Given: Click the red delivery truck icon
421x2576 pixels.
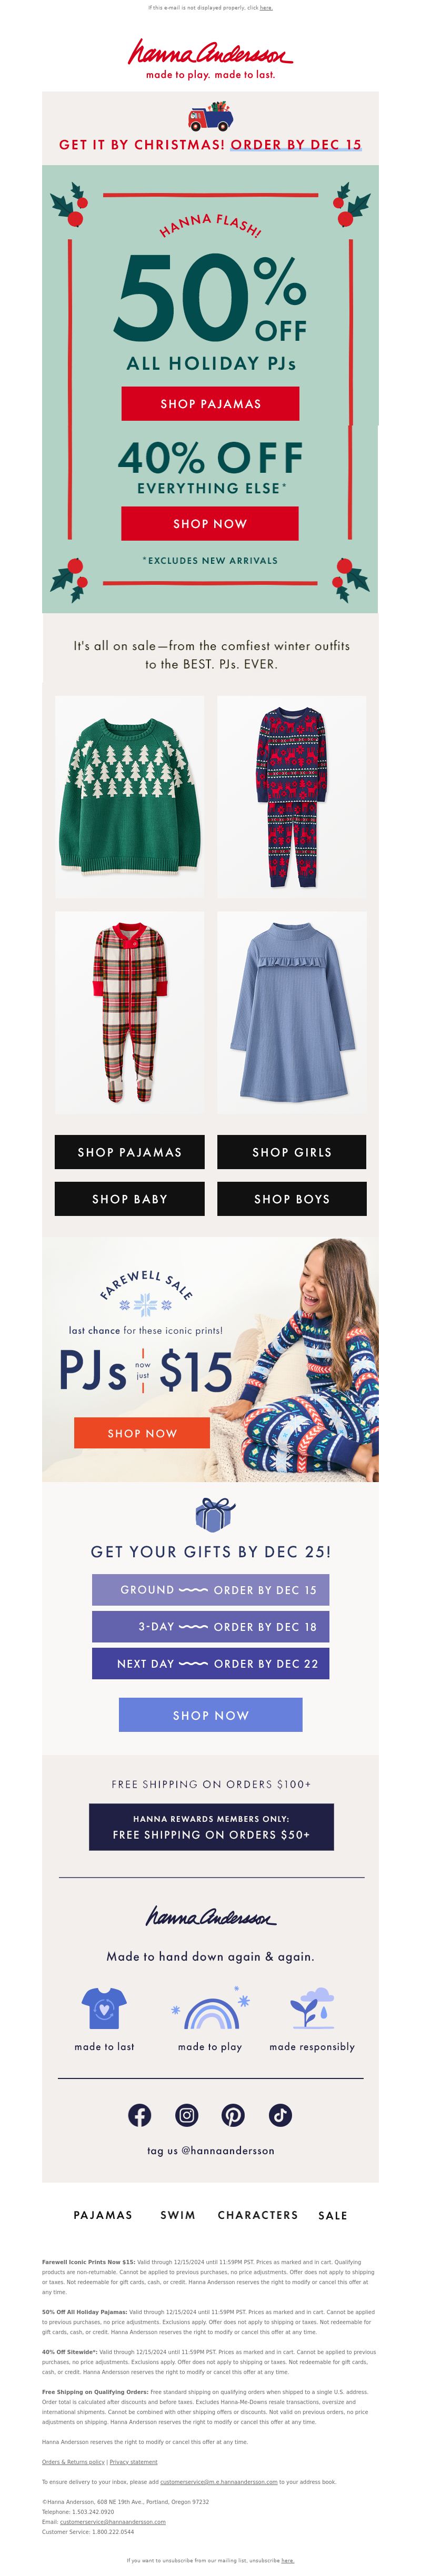Looking at the screenshot, I should coord(210,116).
